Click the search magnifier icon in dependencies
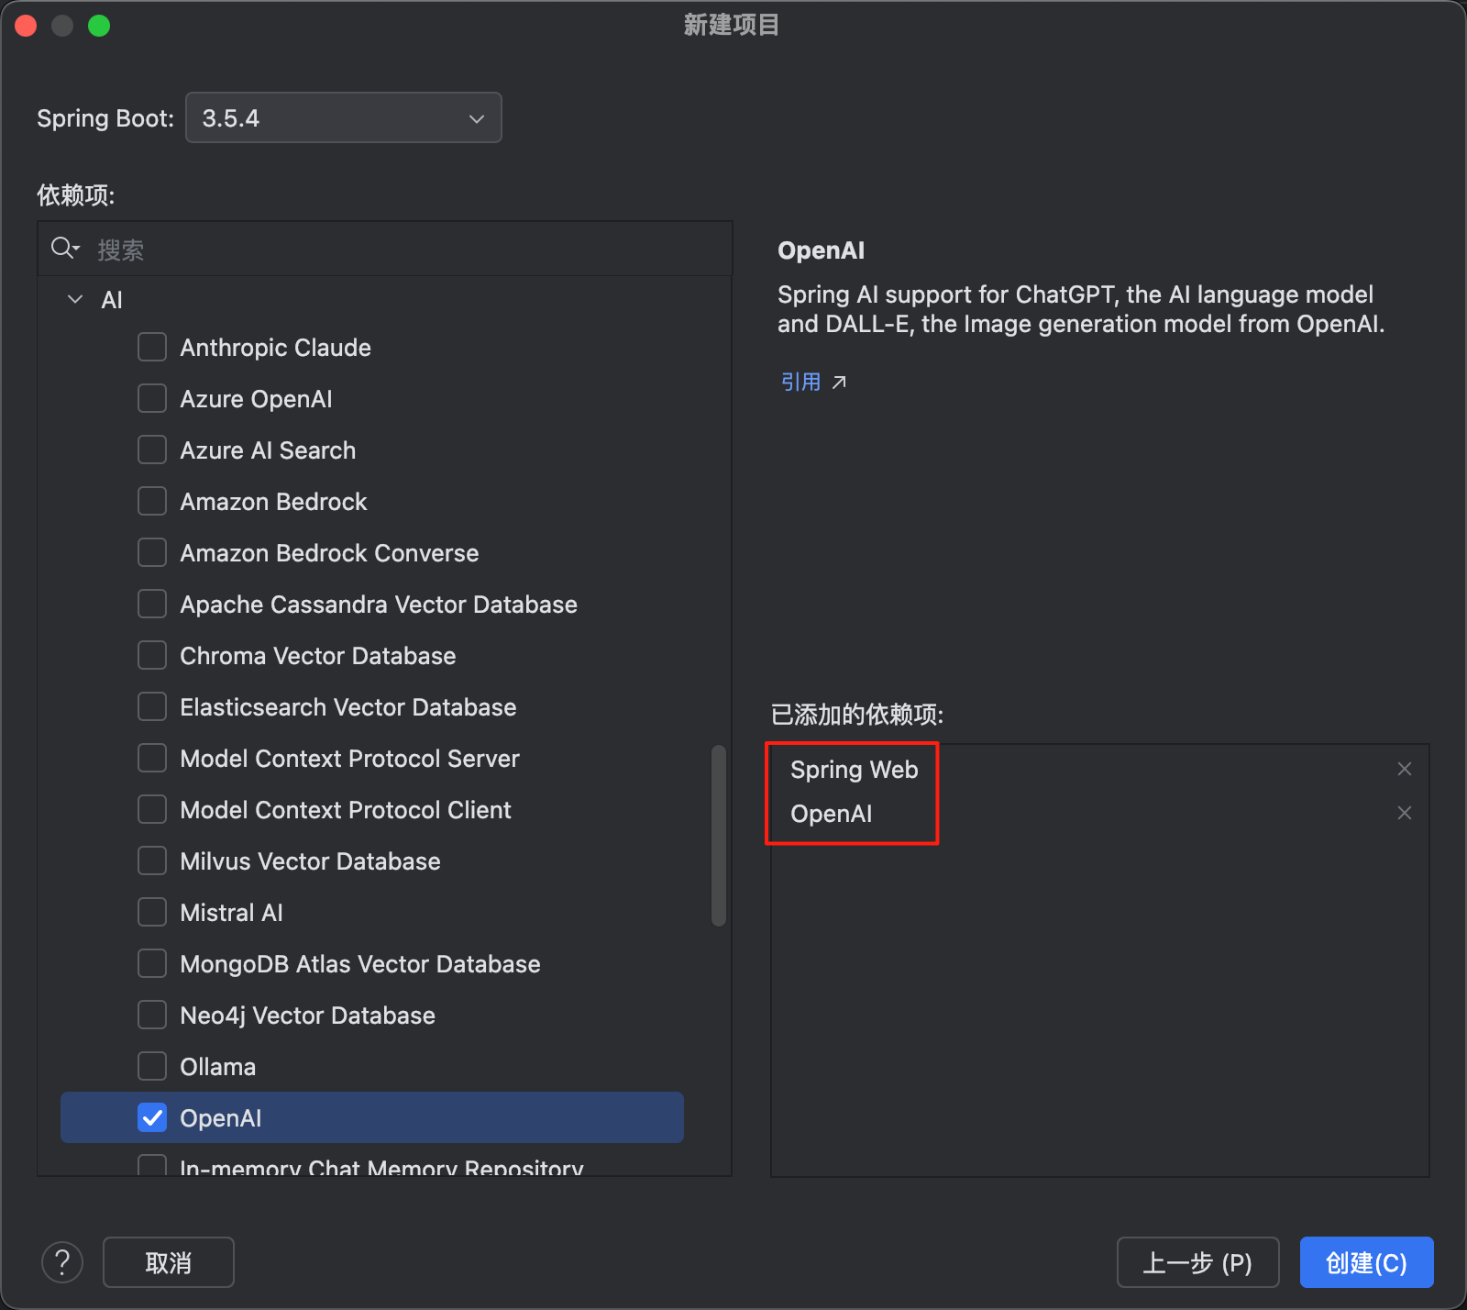 64,249
